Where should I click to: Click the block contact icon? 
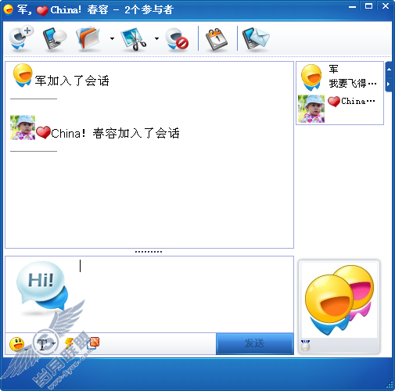[178, 39]
